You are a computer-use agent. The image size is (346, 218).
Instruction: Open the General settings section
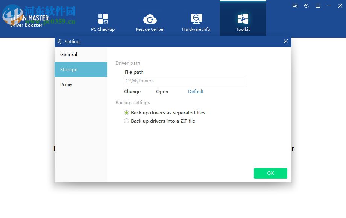click(68, 54)
